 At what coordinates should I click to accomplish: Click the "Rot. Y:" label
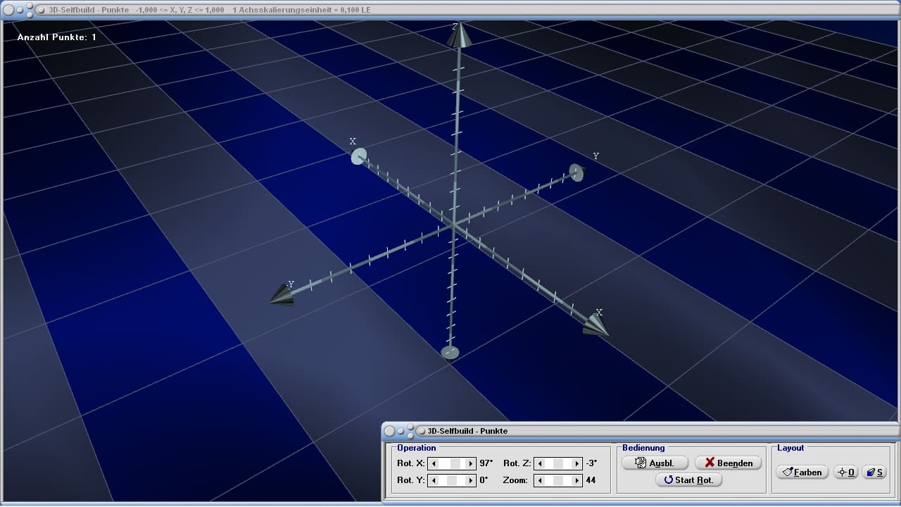411,480
